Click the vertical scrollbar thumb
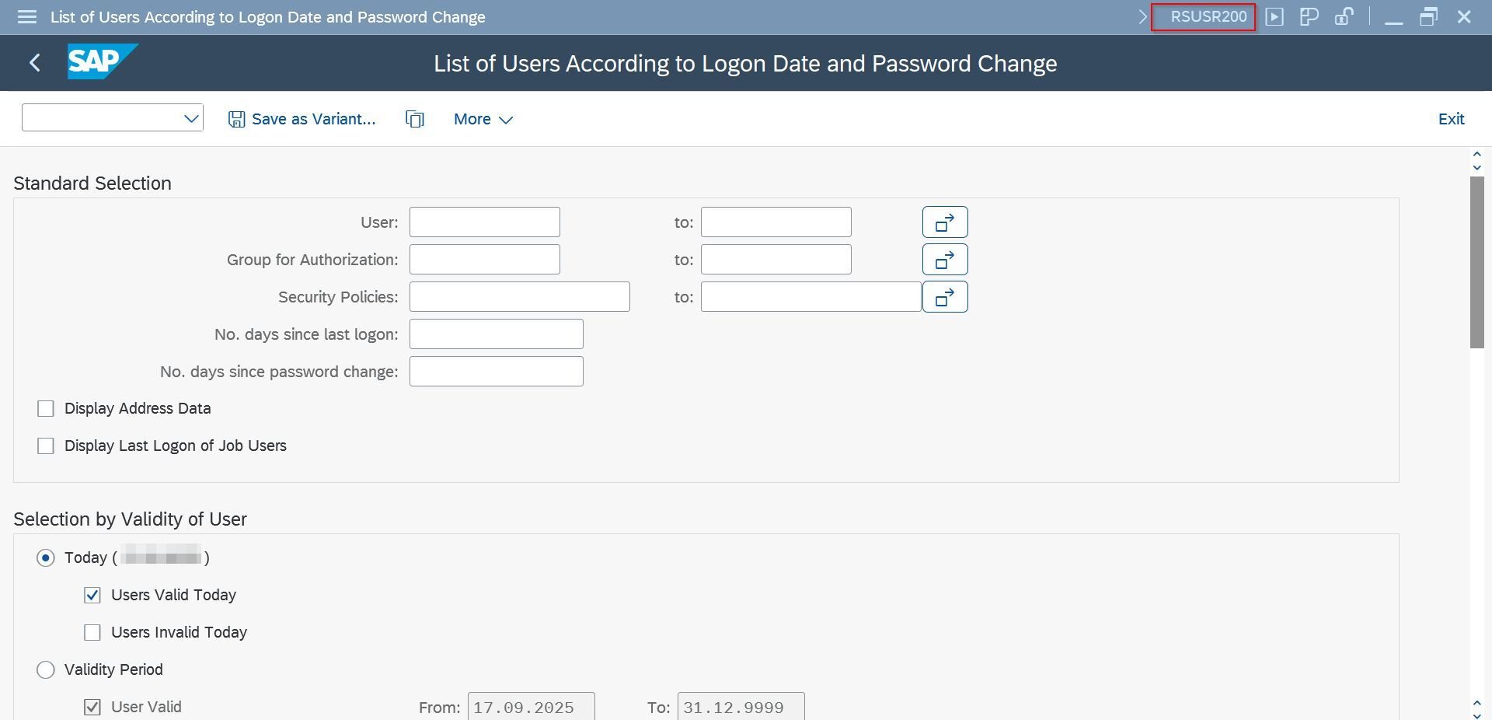Viewport: 1492px width, 720px height. [1476, 262]
